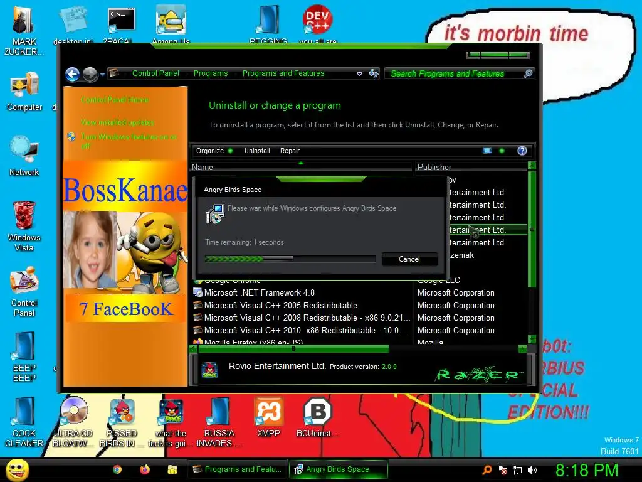The height and width of the screenshot is (482, 642).
Task: Open the COCK CLEANER desktop icon
Action: point(24,422)
